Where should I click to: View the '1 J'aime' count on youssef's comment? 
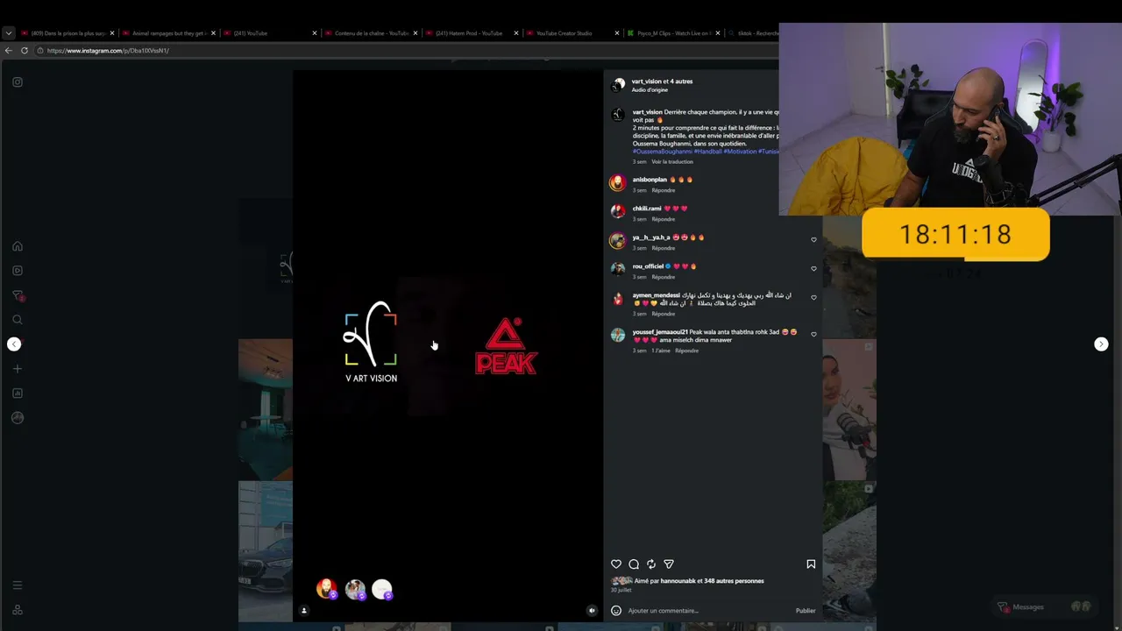[661, 351]
